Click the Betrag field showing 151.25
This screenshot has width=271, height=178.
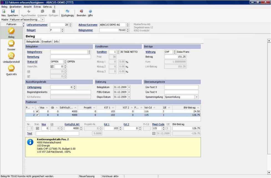tap(175, 57)
